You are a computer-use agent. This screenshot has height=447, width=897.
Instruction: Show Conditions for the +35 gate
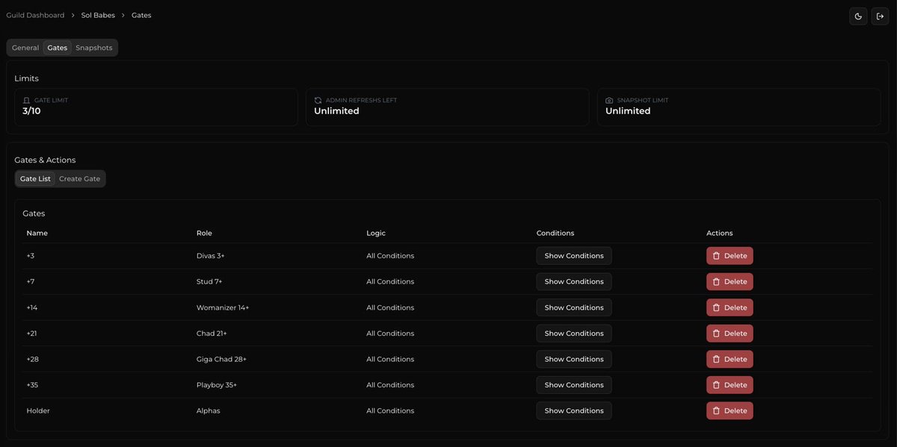tap(574, 385)
